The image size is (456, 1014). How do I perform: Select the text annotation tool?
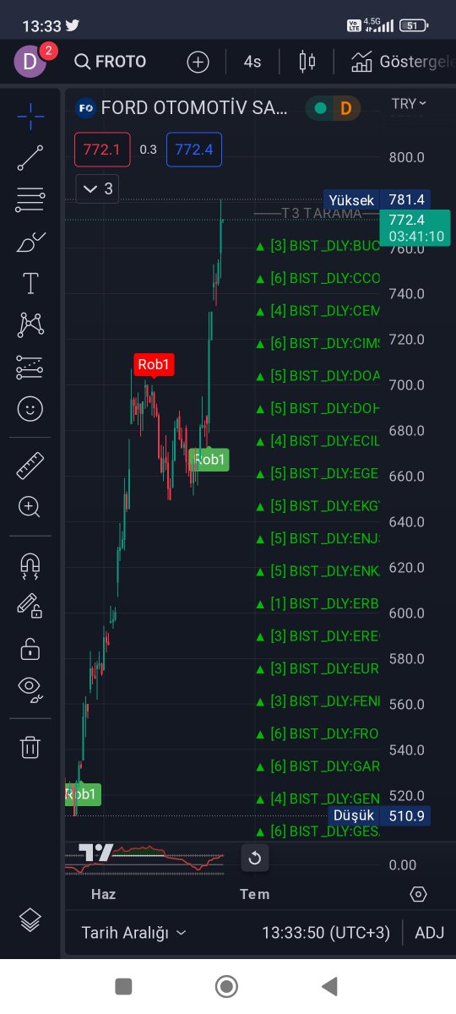coord(30,283)
